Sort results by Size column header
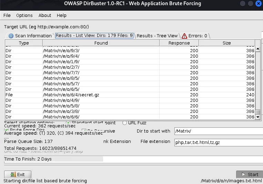 [x=227, y=43]
